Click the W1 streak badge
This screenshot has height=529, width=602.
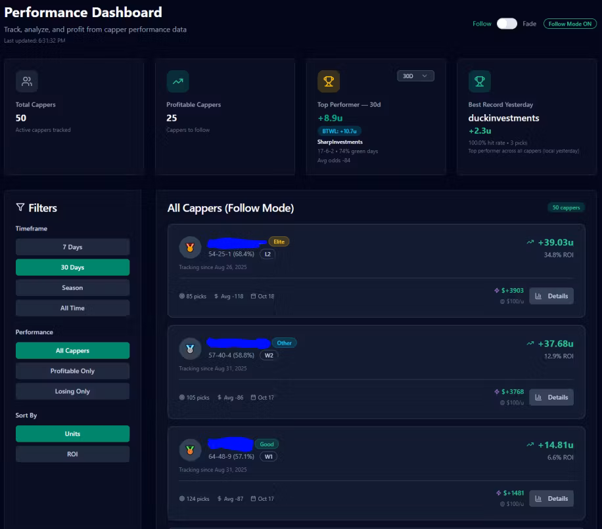click(x=268, y=456)
